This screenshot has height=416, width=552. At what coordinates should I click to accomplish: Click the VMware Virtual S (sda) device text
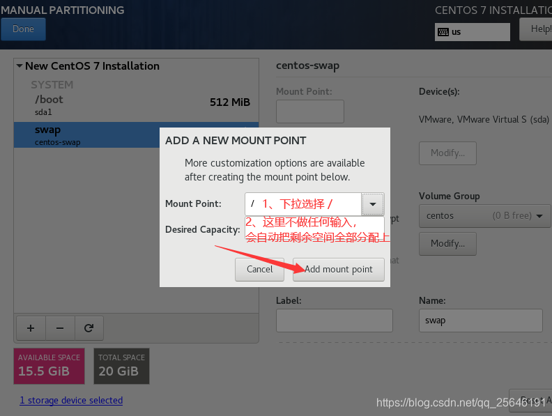[x=484, y=120]
